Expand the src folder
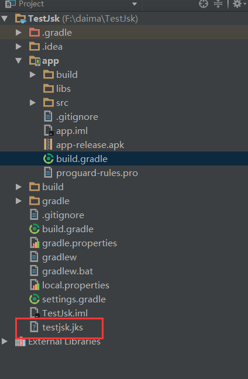The width and height of the screenshot is (248, 379). click(33, 103)
